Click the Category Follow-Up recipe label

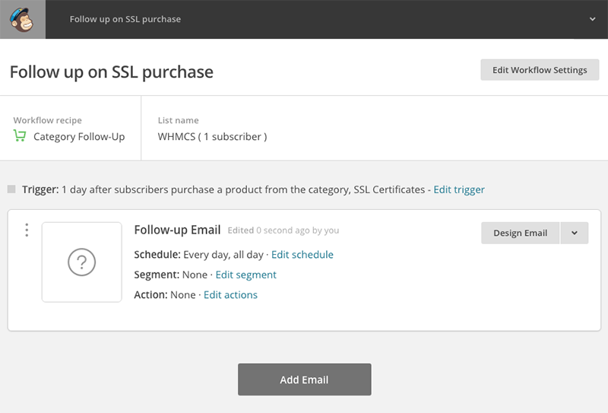79,137
